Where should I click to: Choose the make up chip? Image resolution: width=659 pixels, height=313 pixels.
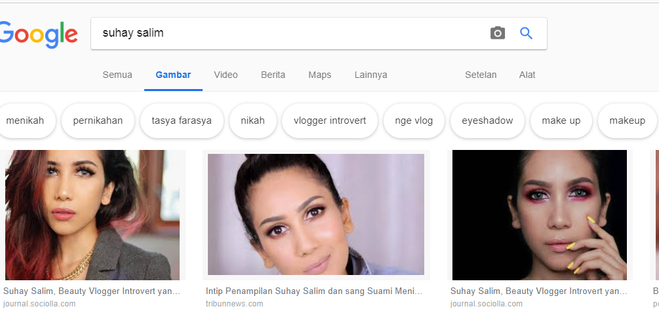tap(561, 121)
